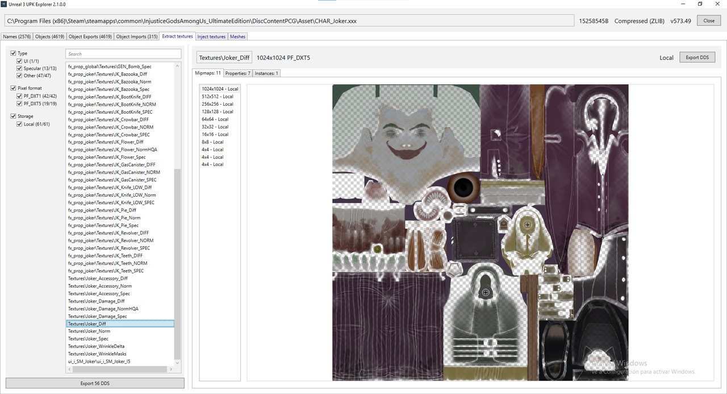Select Textures\Joker_Diff row
Screen dimensions: 727x394
(120, 324)
